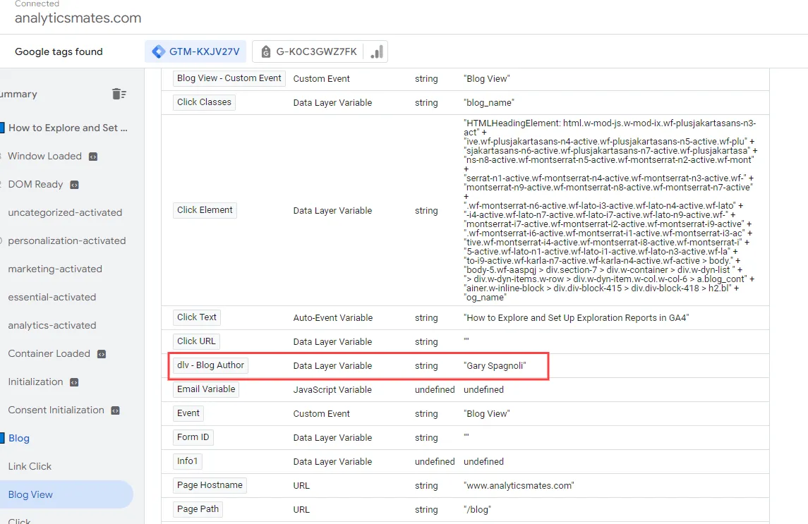This screenshot has height=524, width=808.
Task: Click the Google tags found label
Action: [x=59, y=51]
